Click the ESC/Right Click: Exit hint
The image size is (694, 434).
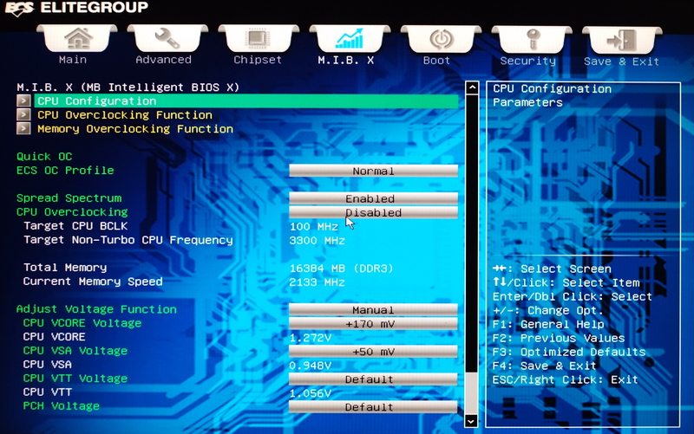coord(566,379)
